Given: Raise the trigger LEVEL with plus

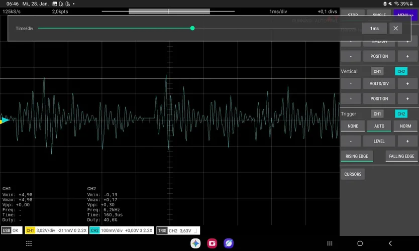Looking at the screenshot, I should 407,141.
